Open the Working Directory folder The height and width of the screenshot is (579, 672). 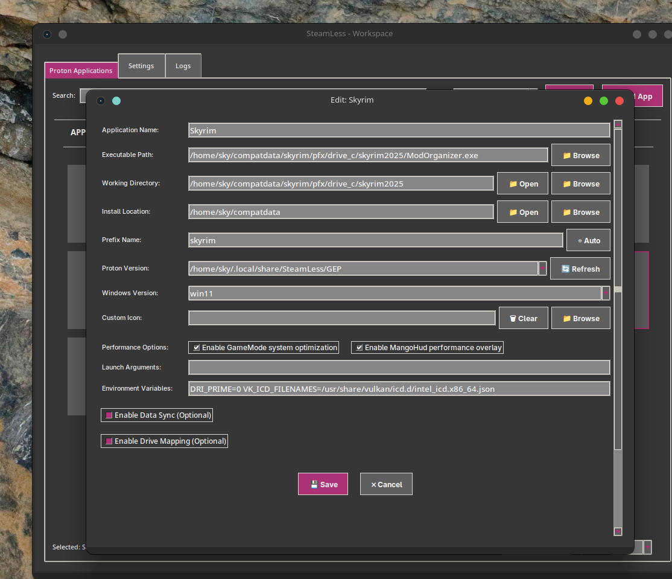tap(522, 184)
